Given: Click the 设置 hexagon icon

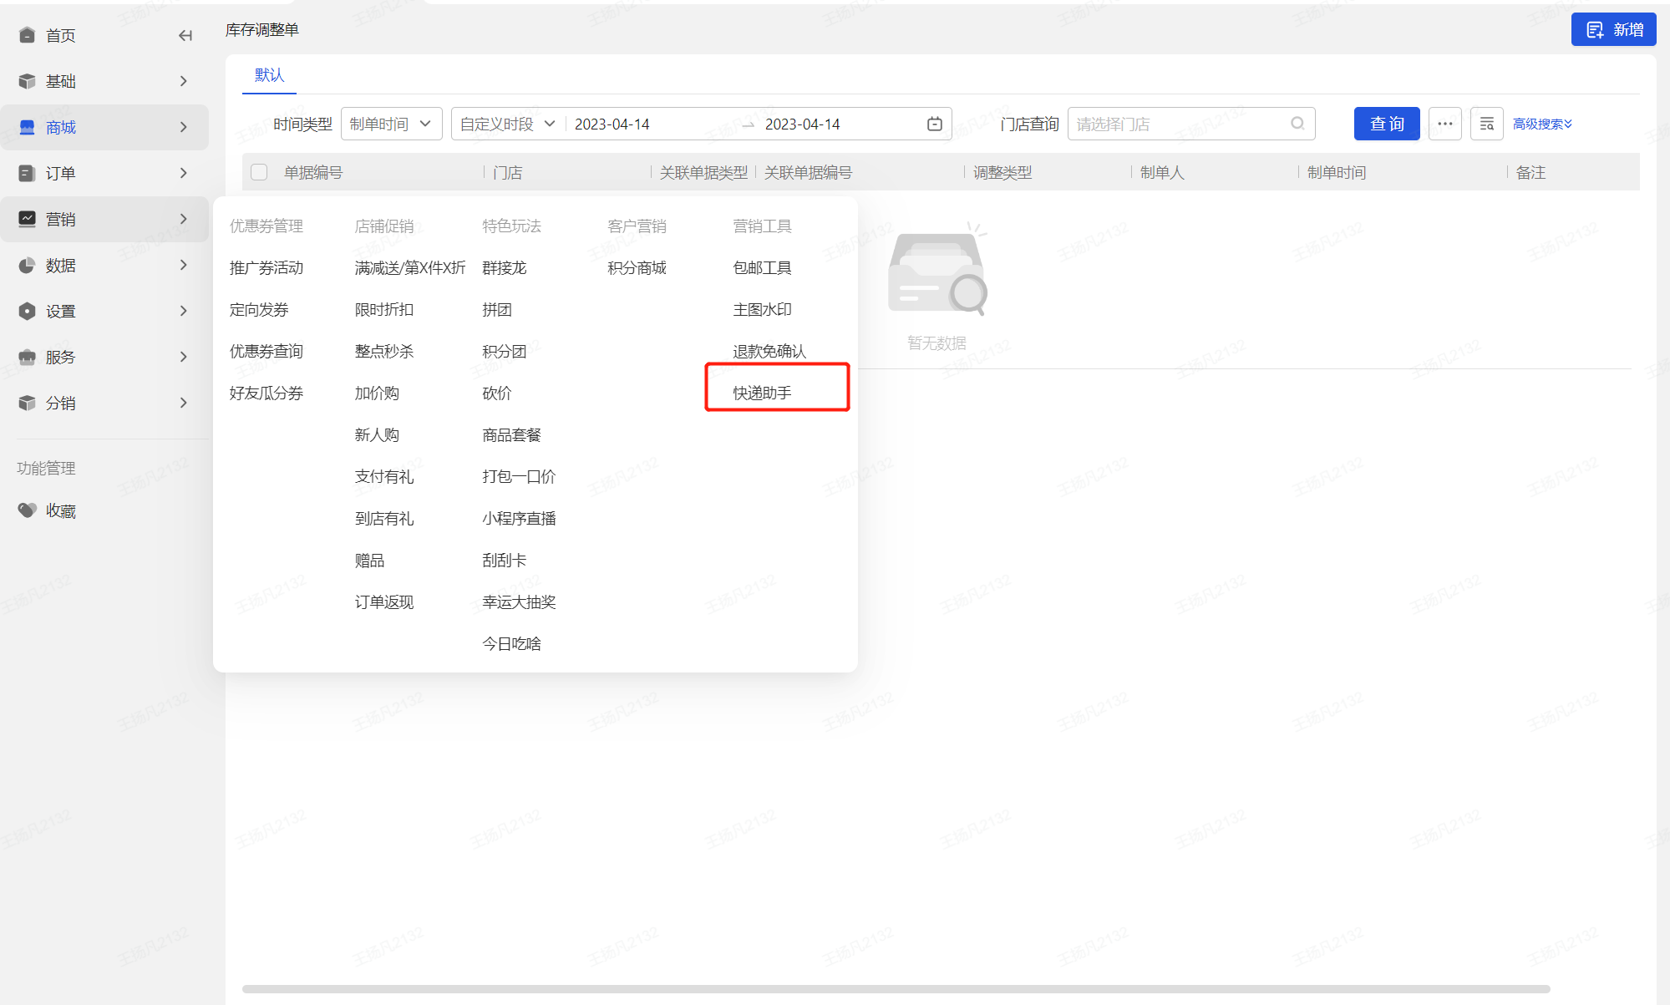Looking at the screenshot, I should click(27, 311).
